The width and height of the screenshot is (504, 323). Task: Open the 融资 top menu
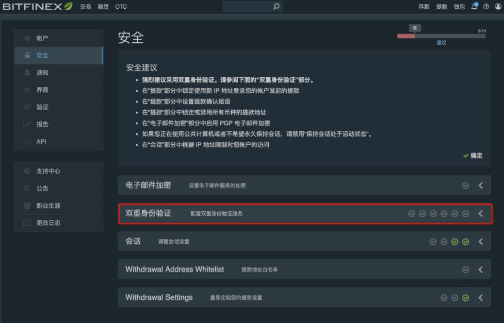click(103, 6)
